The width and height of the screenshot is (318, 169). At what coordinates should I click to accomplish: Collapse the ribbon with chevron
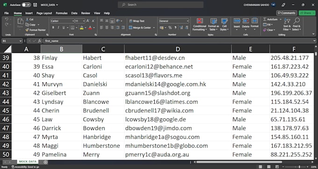(313, 34)
